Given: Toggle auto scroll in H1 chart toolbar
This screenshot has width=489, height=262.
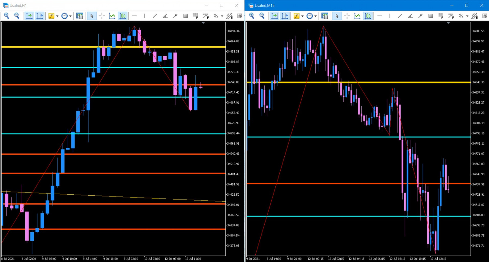Looking at the screenshot, I should [29, 16].
